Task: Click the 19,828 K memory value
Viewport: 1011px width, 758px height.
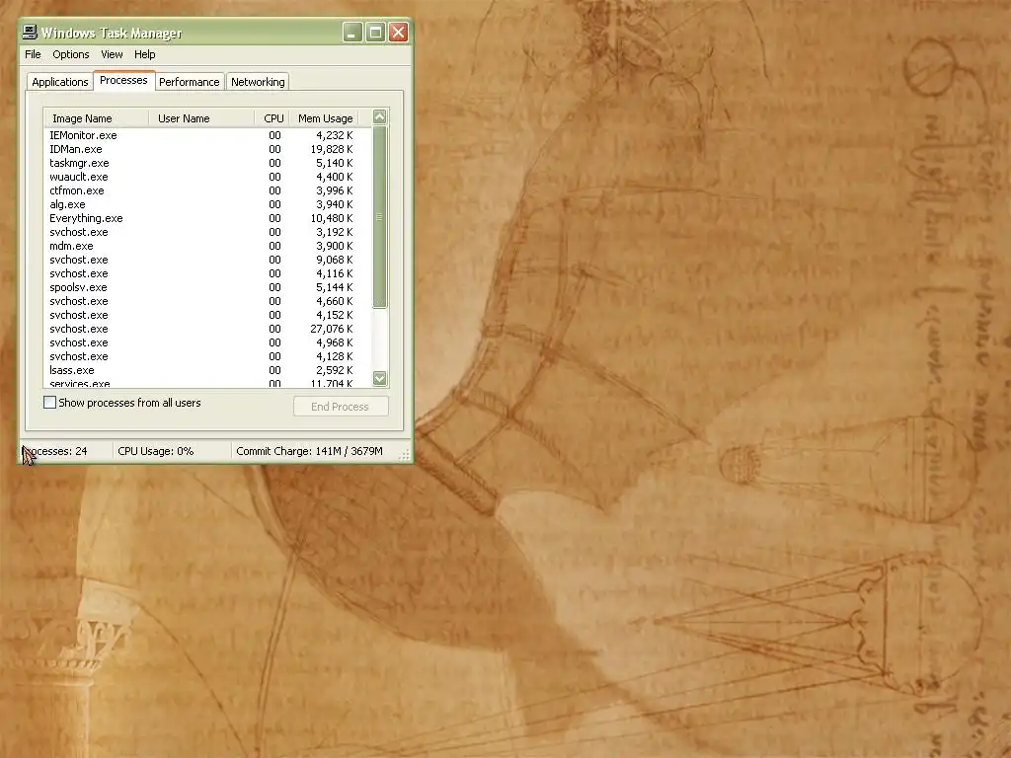Action: point(332,149)
